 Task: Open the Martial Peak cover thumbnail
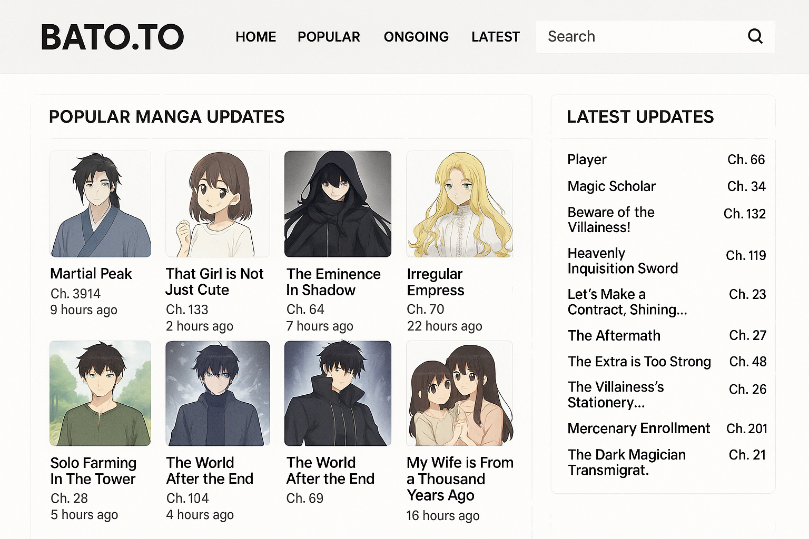100,204
